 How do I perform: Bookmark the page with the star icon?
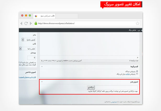[138, 23]
